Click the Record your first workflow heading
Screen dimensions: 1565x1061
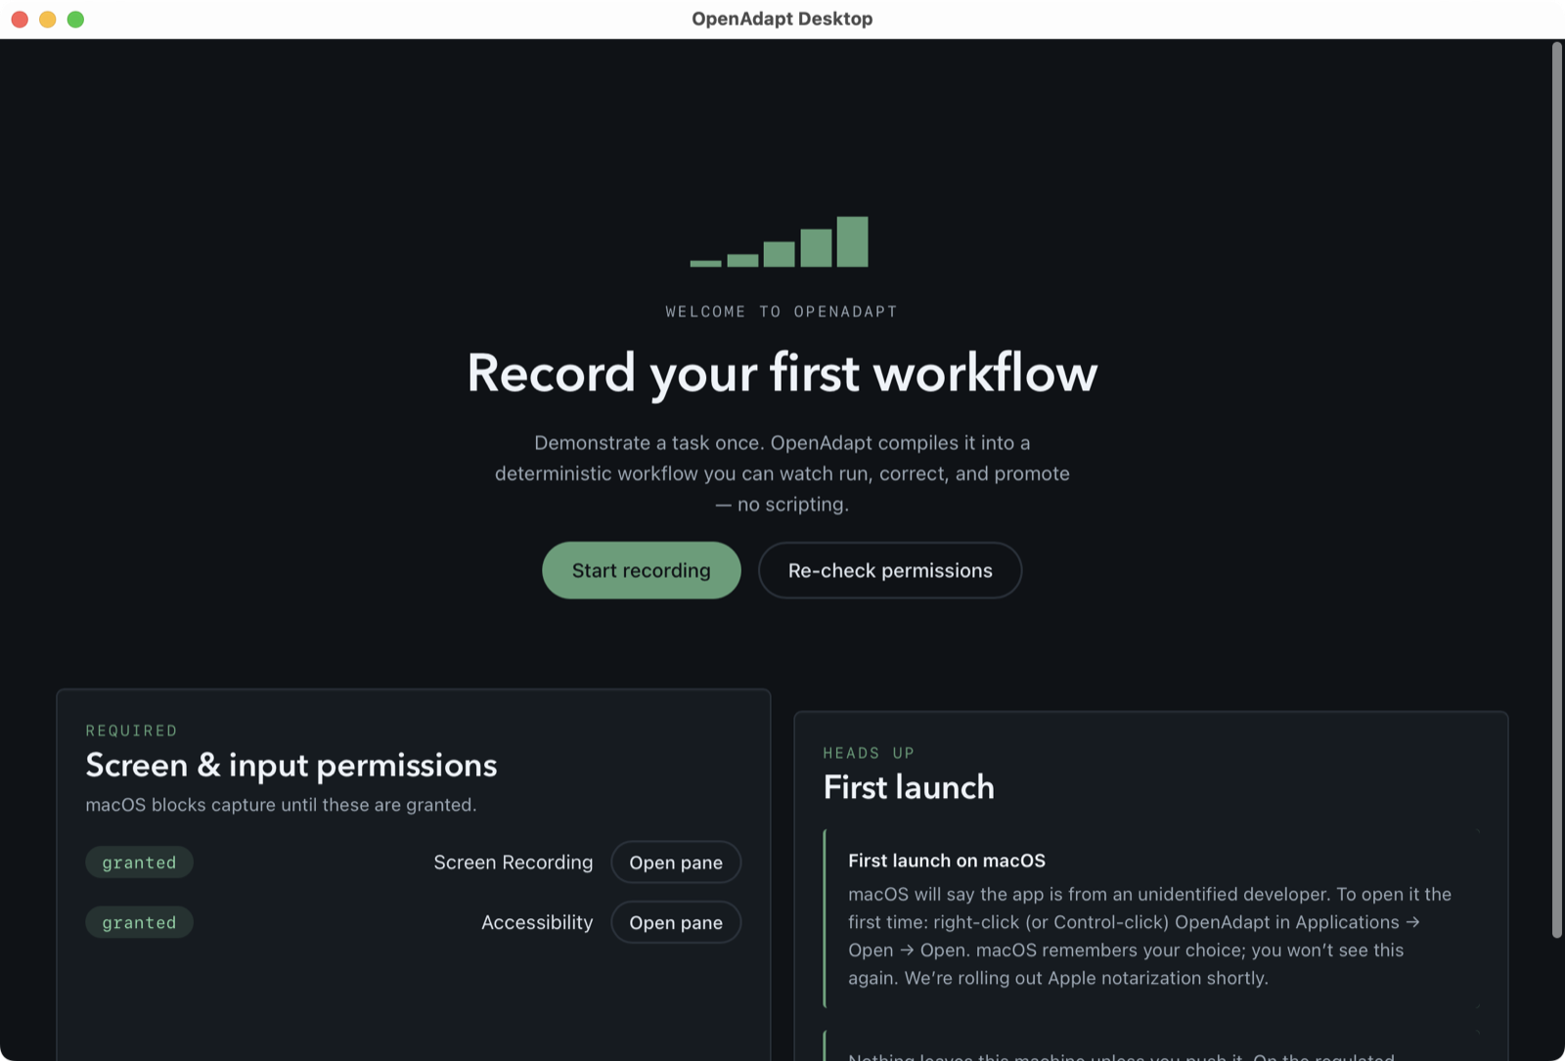(x=782, y=373)
